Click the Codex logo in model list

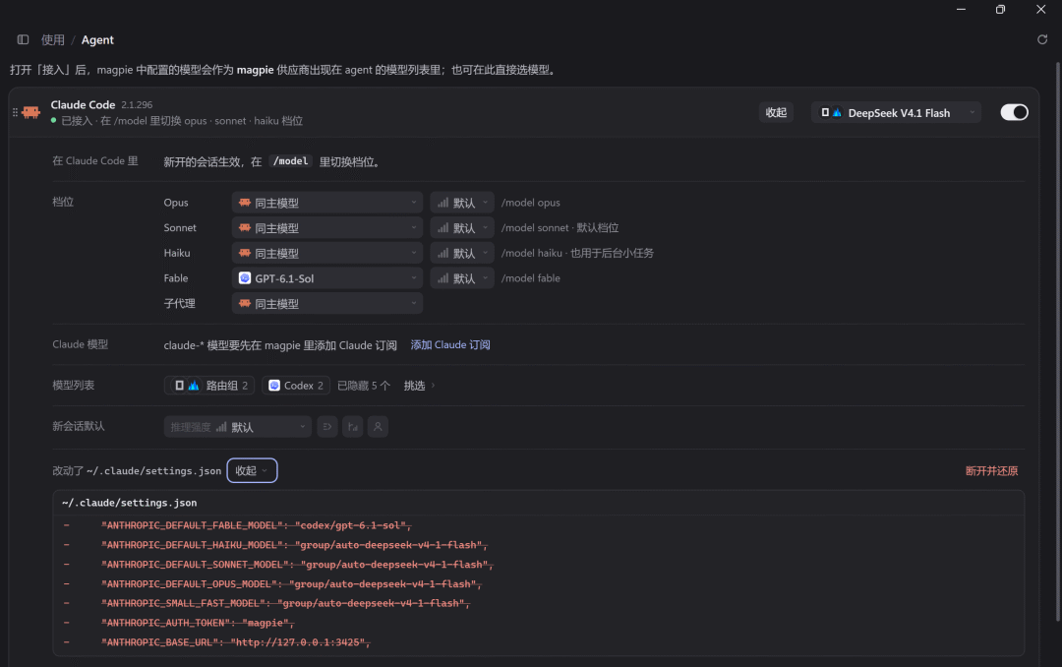[x=274, y=386]
